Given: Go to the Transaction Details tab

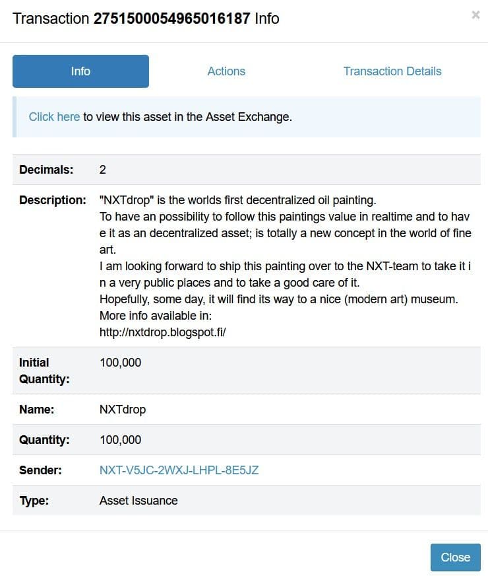Looking at the screenshot, I should coord(392,71).
